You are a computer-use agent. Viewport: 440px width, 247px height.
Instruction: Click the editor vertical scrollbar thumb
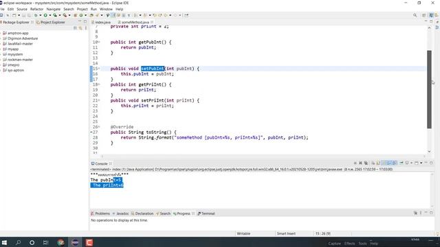click(x=429, y=90)
